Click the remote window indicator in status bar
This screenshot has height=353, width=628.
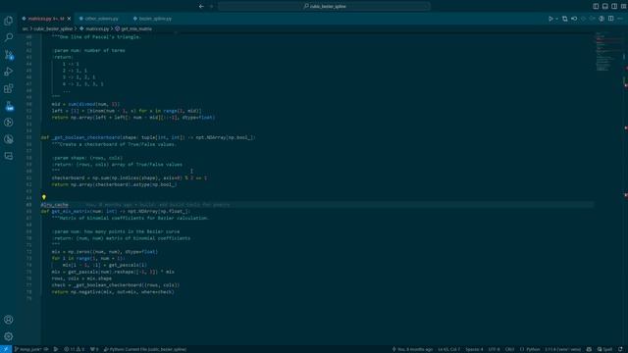point(6,349)
